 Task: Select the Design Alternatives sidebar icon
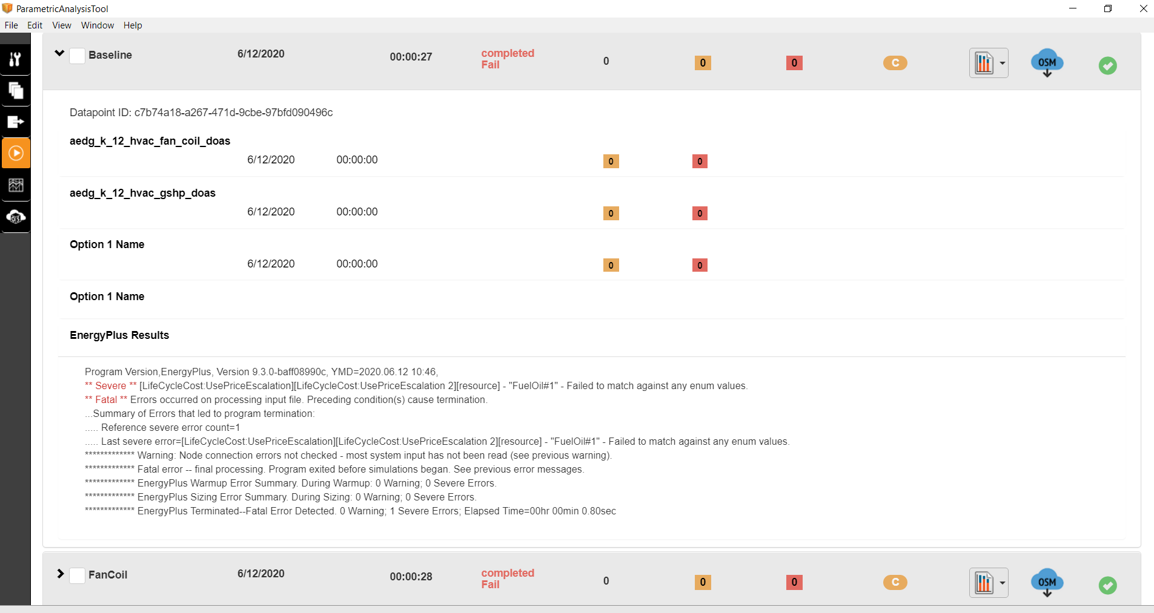tap(16, 91)
